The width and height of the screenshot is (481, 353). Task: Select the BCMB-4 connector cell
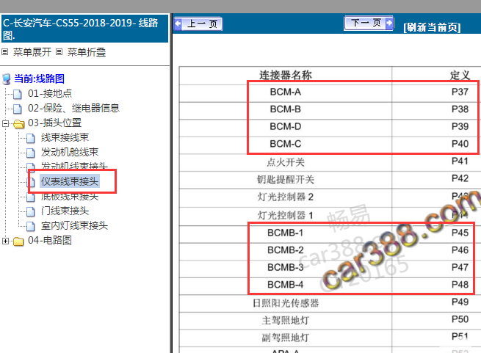(x=285, y=285)
